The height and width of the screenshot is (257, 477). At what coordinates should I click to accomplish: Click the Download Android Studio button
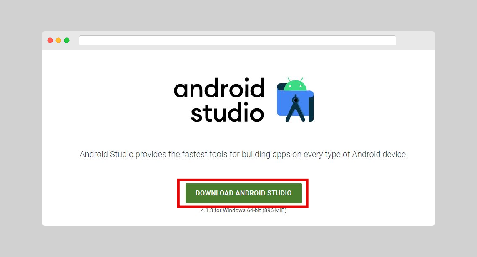click(x=244, y=193)
